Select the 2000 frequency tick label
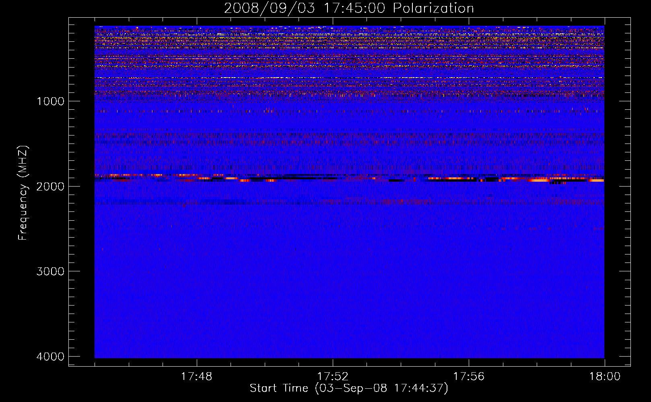The height and width of the screenshot is (402, 651). click(50, 186)
